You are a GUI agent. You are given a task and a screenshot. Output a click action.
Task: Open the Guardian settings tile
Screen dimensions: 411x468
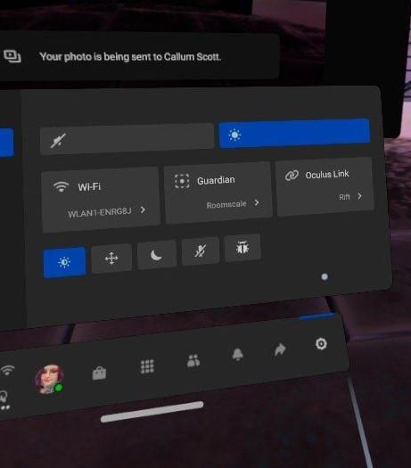pyautogui.click(x=218, y=193)
